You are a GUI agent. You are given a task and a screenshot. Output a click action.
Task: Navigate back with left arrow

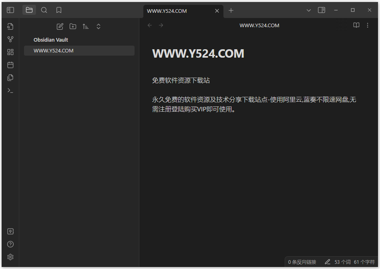[x=150, y=25]
